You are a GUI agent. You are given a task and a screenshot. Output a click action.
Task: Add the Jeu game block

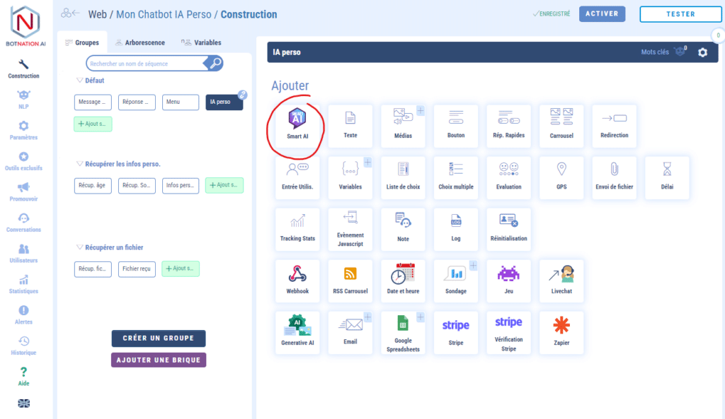click(x=508, y=279)
